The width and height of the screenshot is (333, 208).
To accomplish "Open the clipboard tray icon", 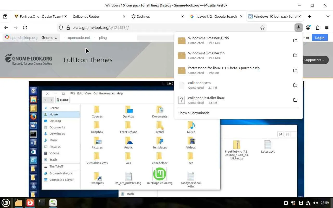I will [x=286, y=203].
